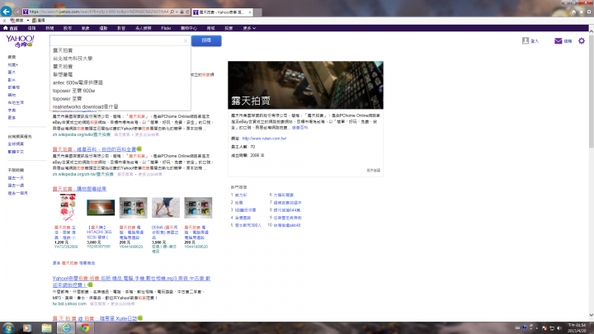Image resolution: width=594 pixels, height=334 pixels.
Task: Close the Yahoo search browser tab
Action: [x=250, y=12]
